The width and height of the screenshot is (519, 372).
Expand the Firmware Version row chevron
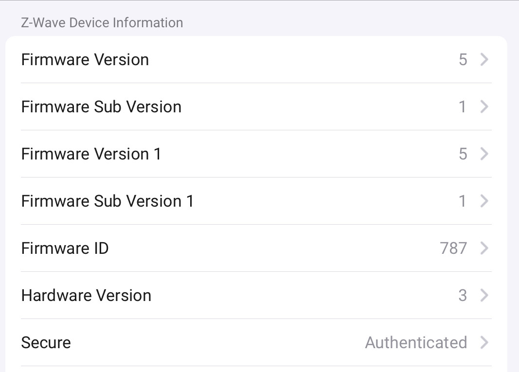pos(484,60)
